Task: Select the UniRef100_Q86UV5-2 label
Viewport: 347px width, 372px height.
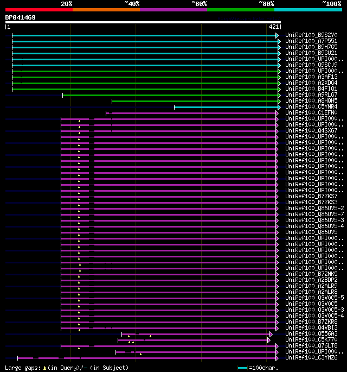Action: tap(314, 208)
